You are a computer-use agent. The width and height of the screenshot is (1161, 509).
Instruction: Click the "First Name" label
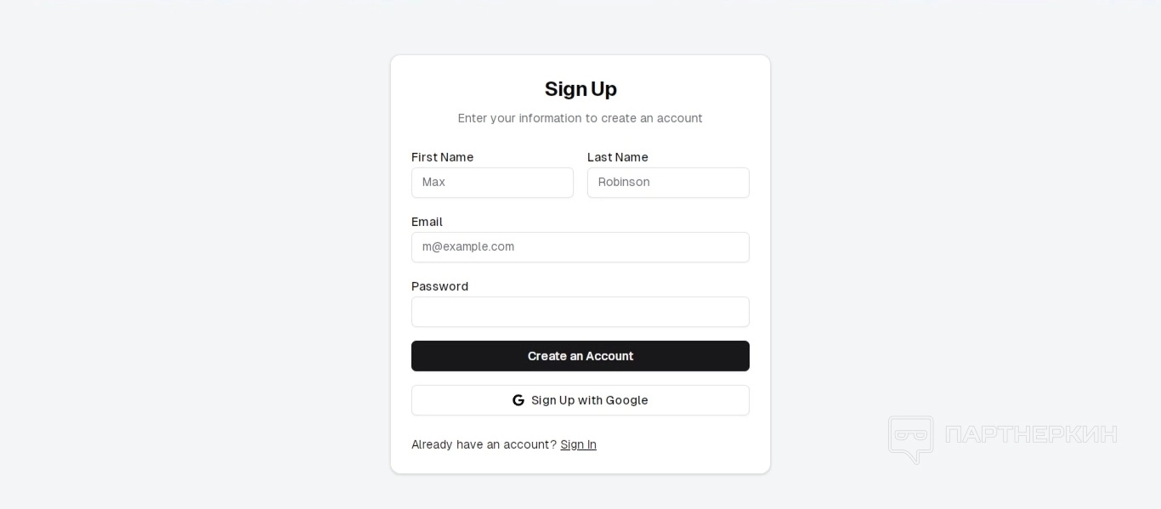point(442,157)
